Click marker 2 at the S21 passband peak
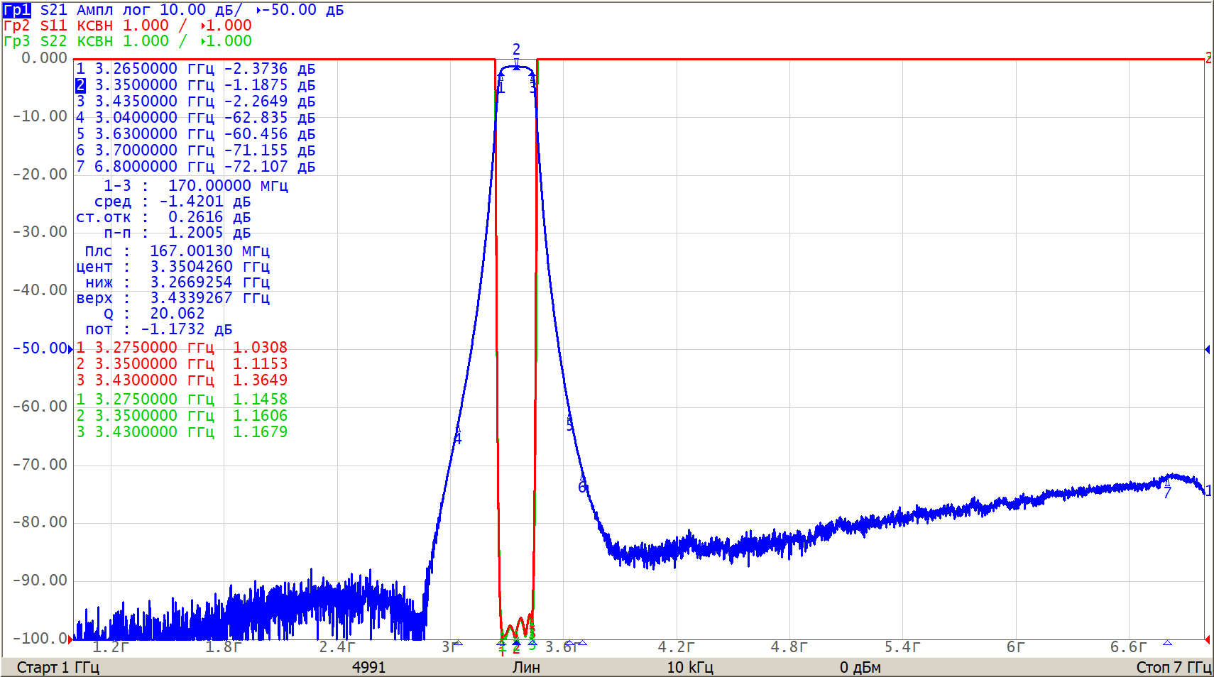 click(516, 66)
